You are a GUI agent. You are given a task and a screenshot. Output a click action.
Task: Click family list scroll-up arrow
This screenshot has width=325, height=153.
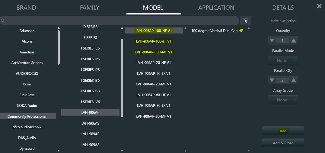[122, 28]
